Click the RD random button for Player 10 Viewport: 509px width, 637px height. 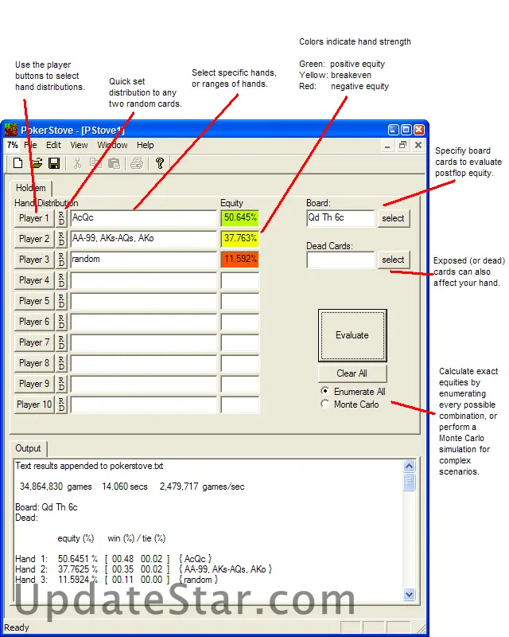[61, 404]
